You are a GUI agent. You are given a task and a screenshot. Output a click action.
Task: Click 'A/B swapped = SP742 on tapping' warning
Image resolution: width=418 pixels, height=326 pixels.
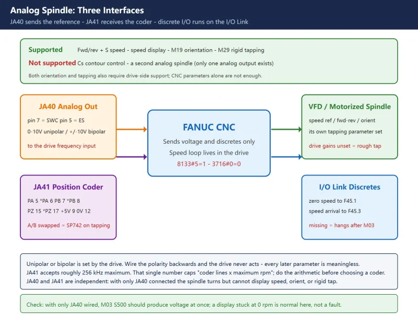(68, 225)
